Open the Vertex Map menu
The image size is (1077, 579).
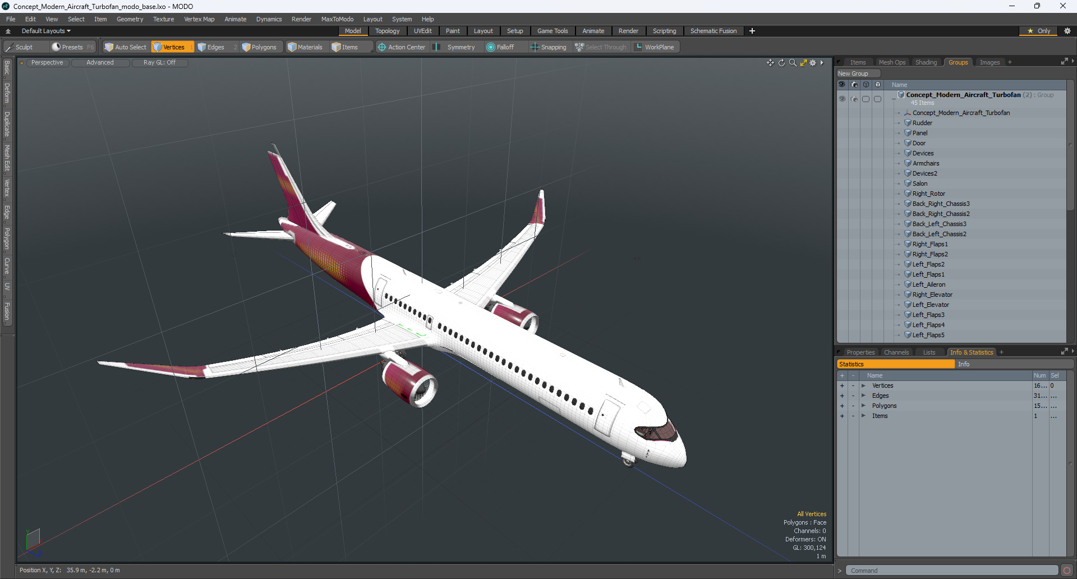click(x=199, y=19)
